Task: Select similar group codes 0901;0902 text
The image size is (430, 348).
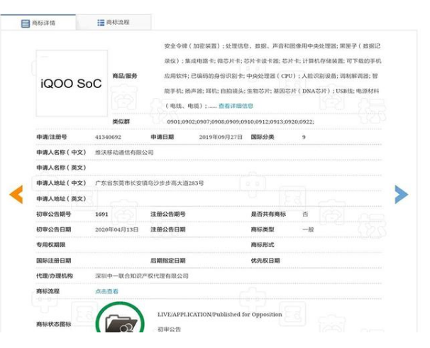Action: (x=241, y=122)
